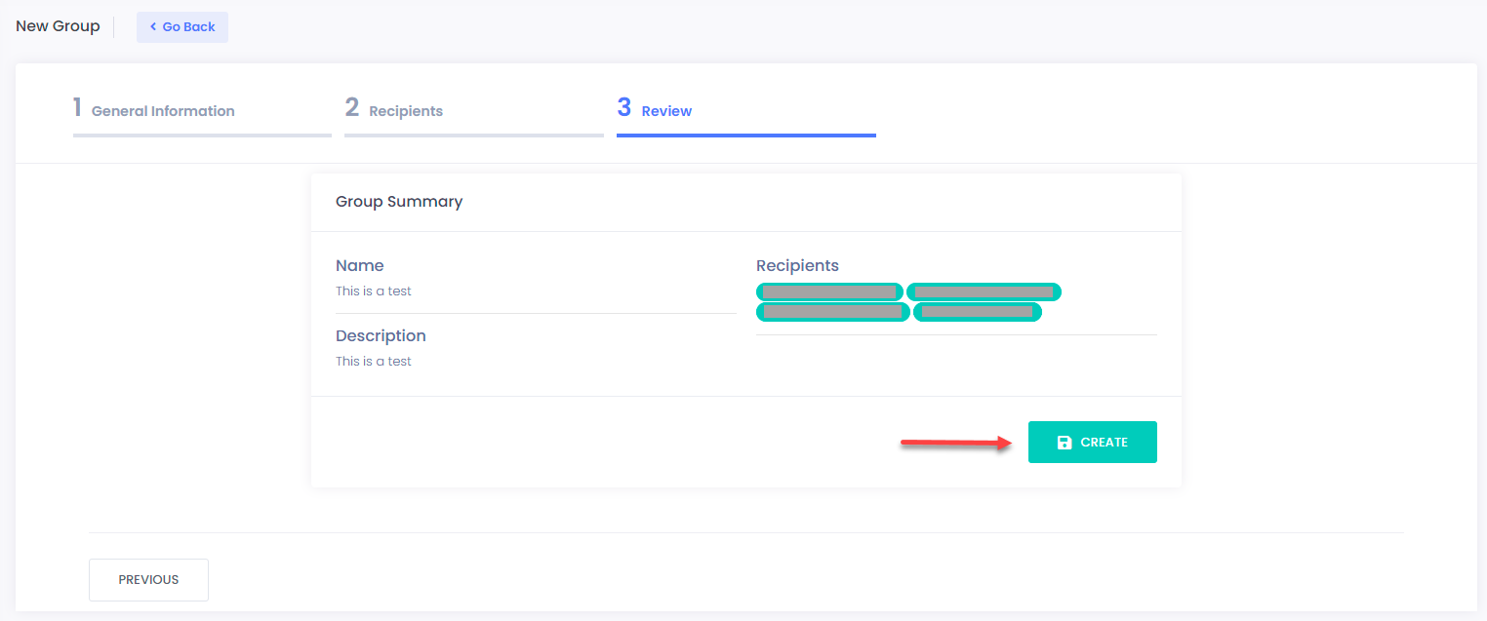Click the step number 3 indicator
Image resolution: width=1487 pixels, height=621 pixels.
coord(624,108)
